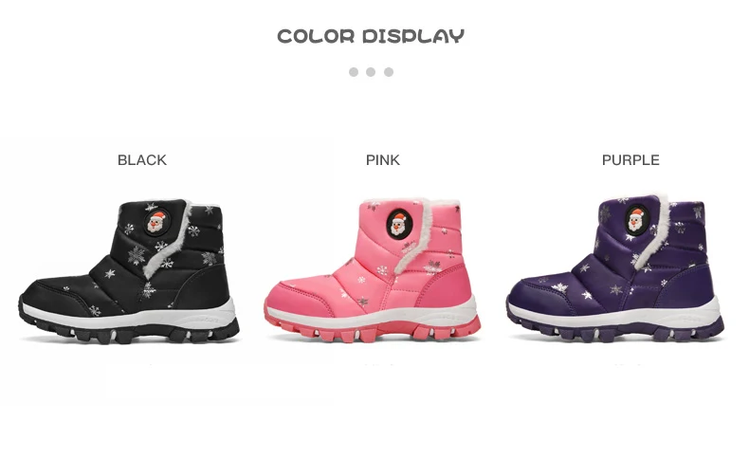The image size is (749, 459).
Task: Click the BLACK color label
Action: click(142, 160)
